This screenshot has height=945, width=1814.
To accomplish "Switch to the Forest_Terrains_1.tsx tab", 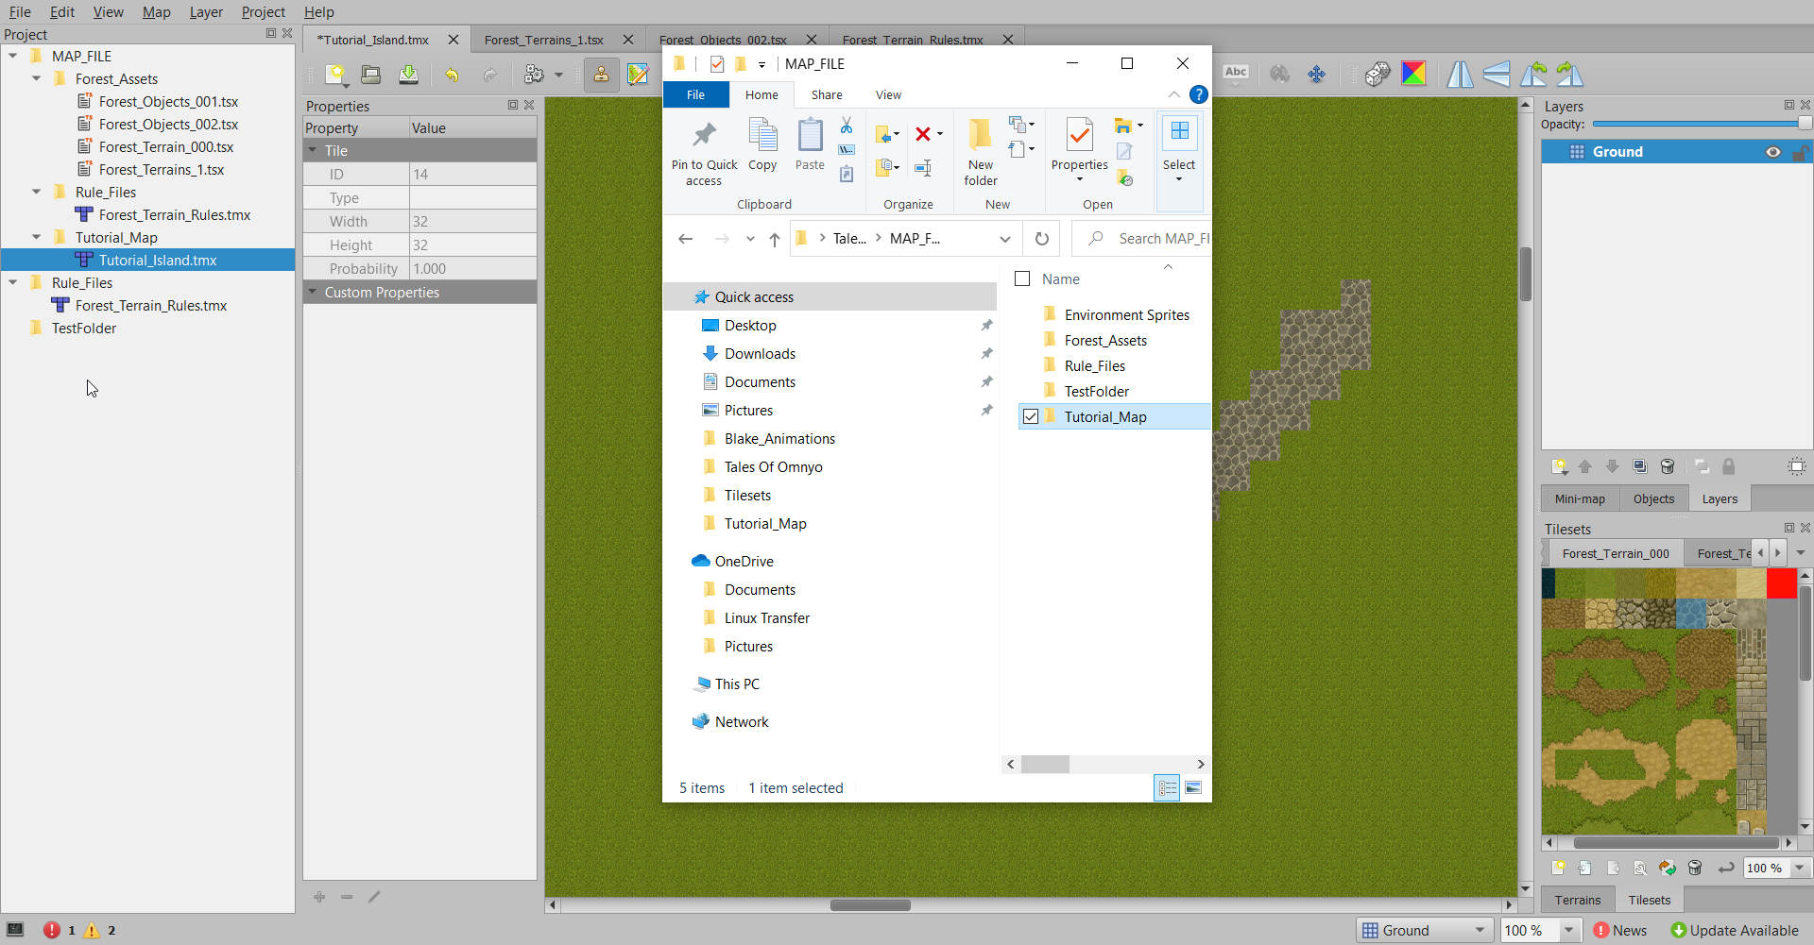I will pyautogui.click(x=543, y=40).
